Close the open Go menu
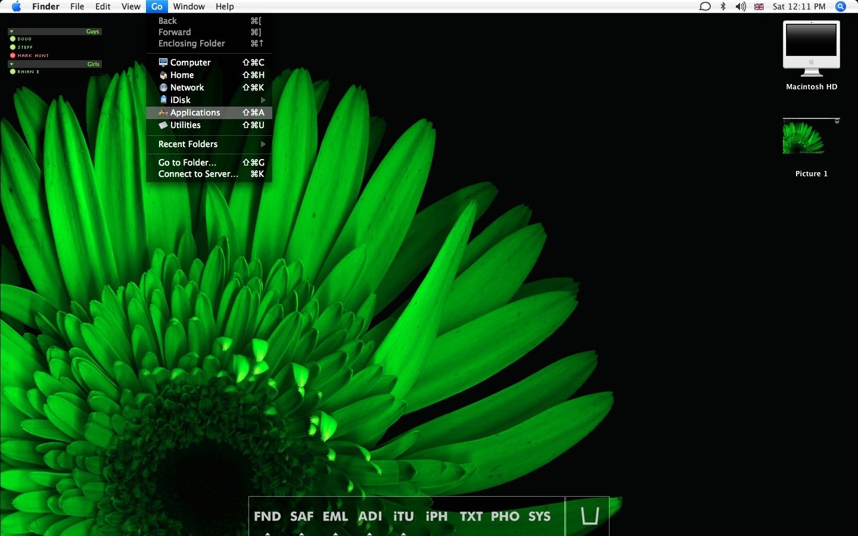 pyautogui.click(x=157, y=7)
